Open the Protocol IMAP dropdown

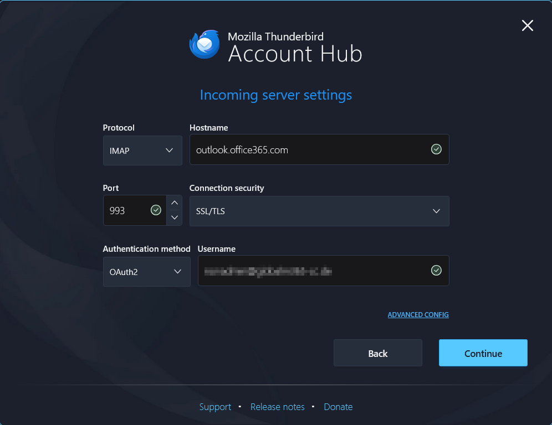[142, 151]
